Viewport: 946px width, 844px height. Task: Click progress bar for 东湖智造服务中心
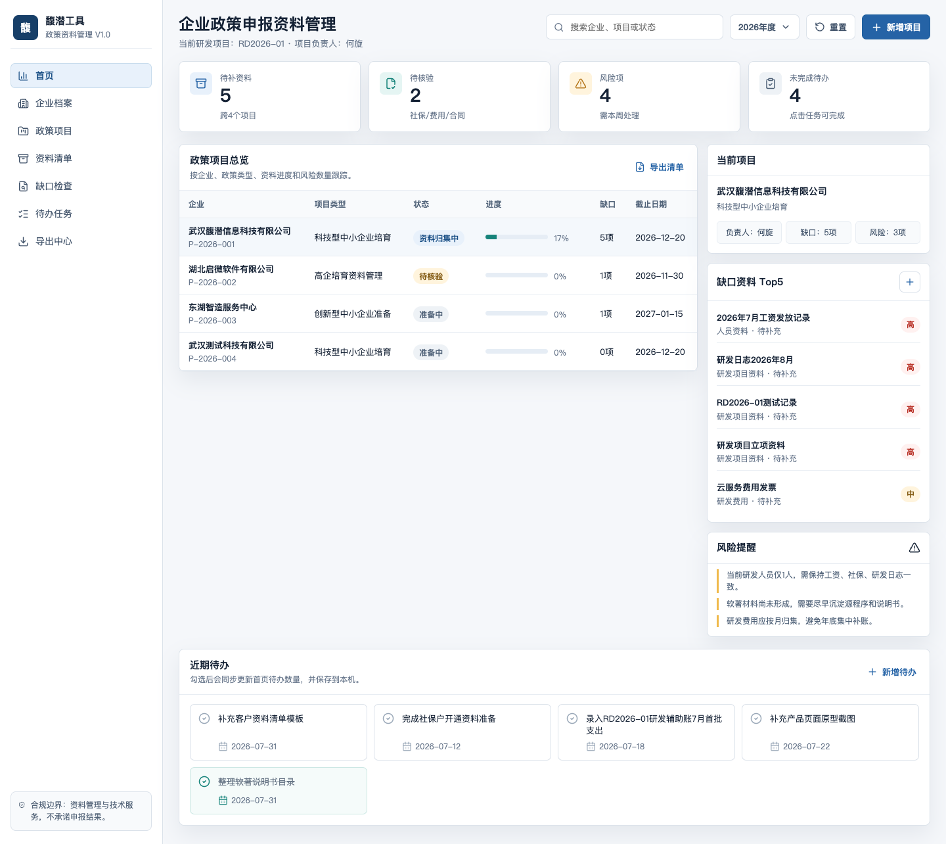[x=516, y=314]
